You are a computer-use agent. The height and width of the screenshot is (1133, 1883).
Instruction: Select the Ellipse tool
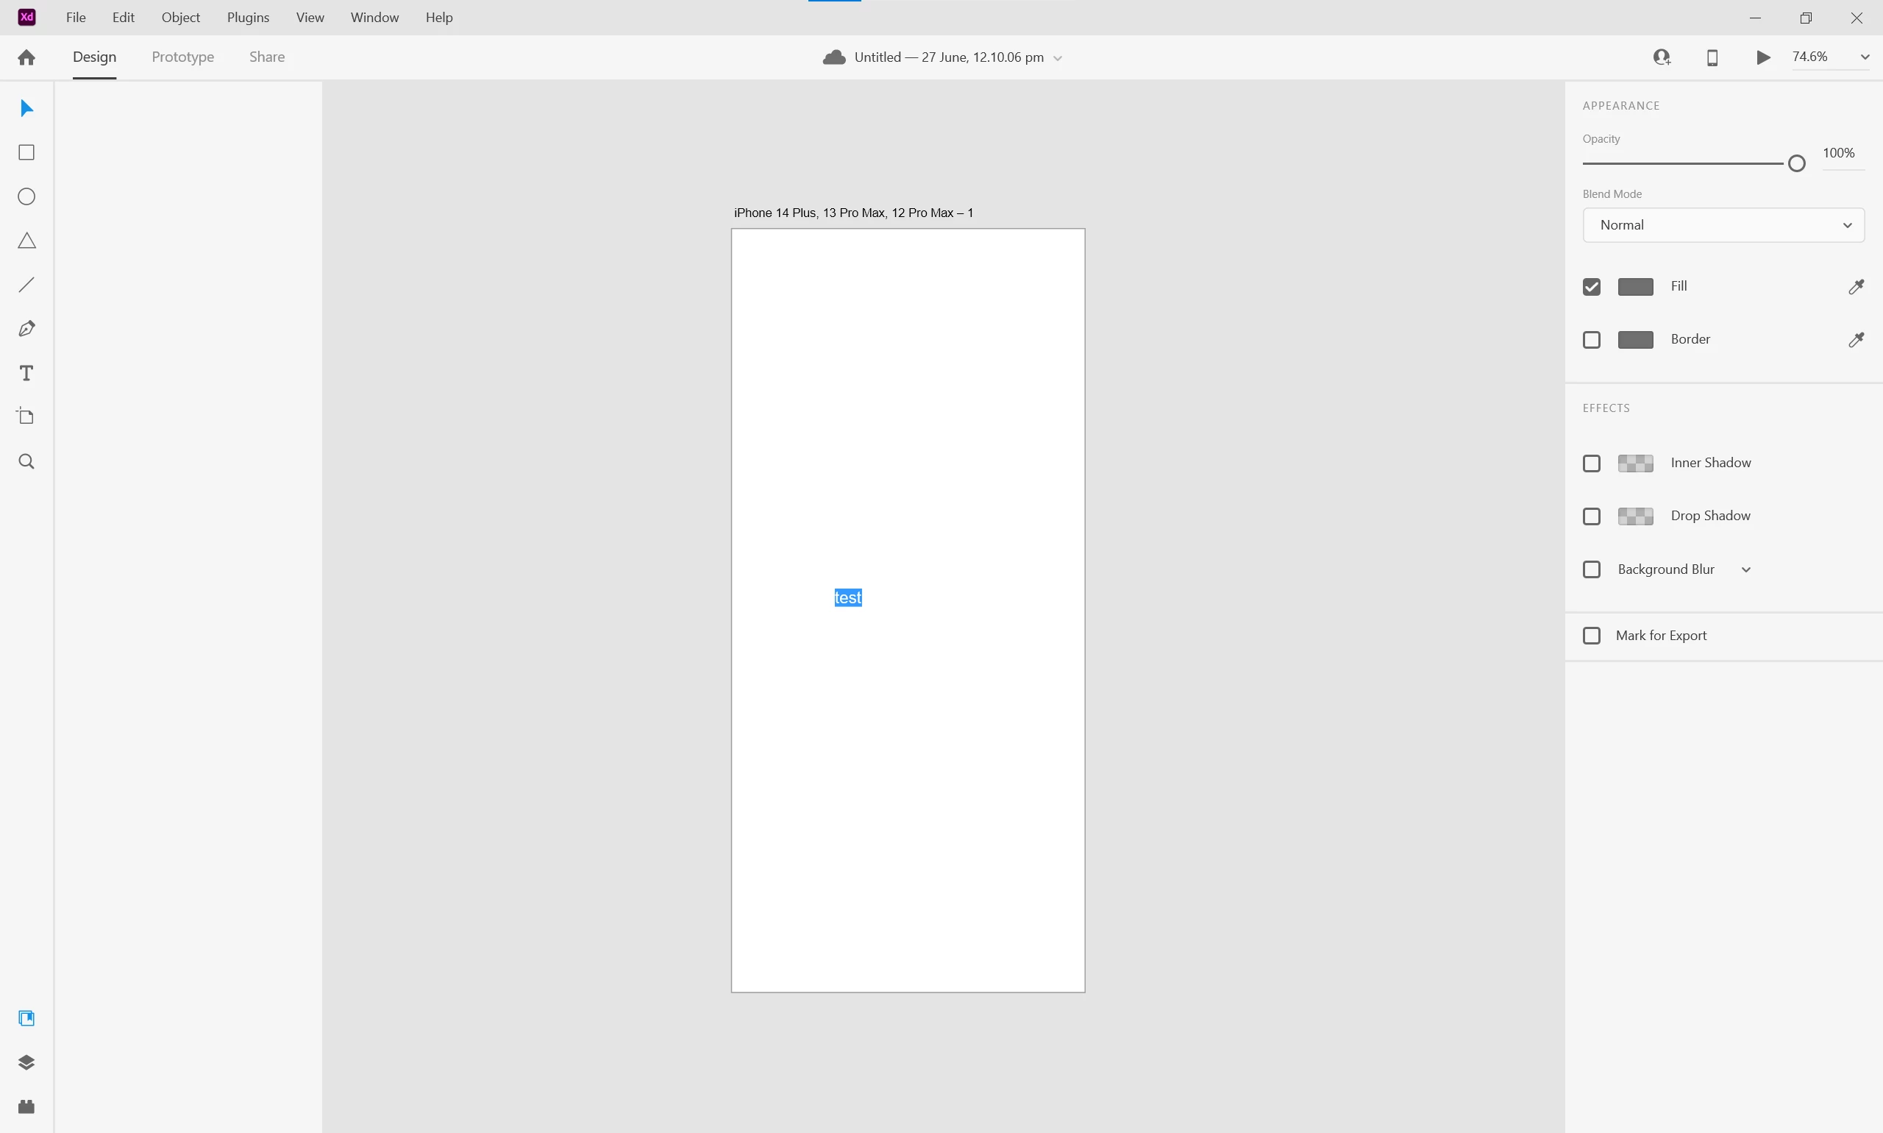(x=26, y=197)
